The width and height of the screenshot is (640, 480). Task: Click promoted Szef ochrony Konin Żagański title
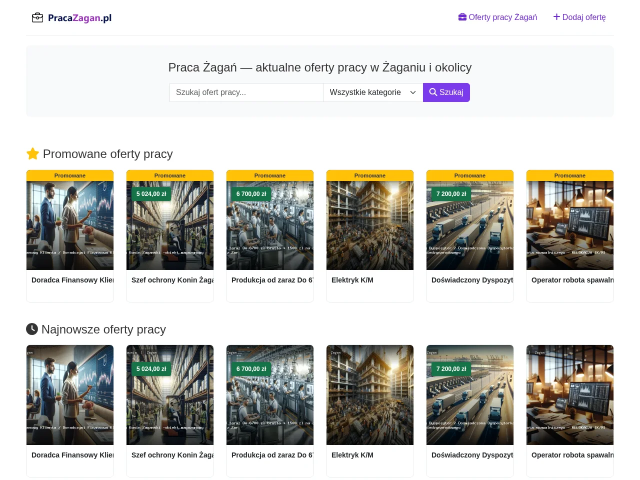[172, 280]
